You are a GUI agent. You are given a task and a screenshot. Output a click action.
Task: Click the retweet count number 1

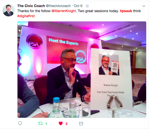point(46,124)
